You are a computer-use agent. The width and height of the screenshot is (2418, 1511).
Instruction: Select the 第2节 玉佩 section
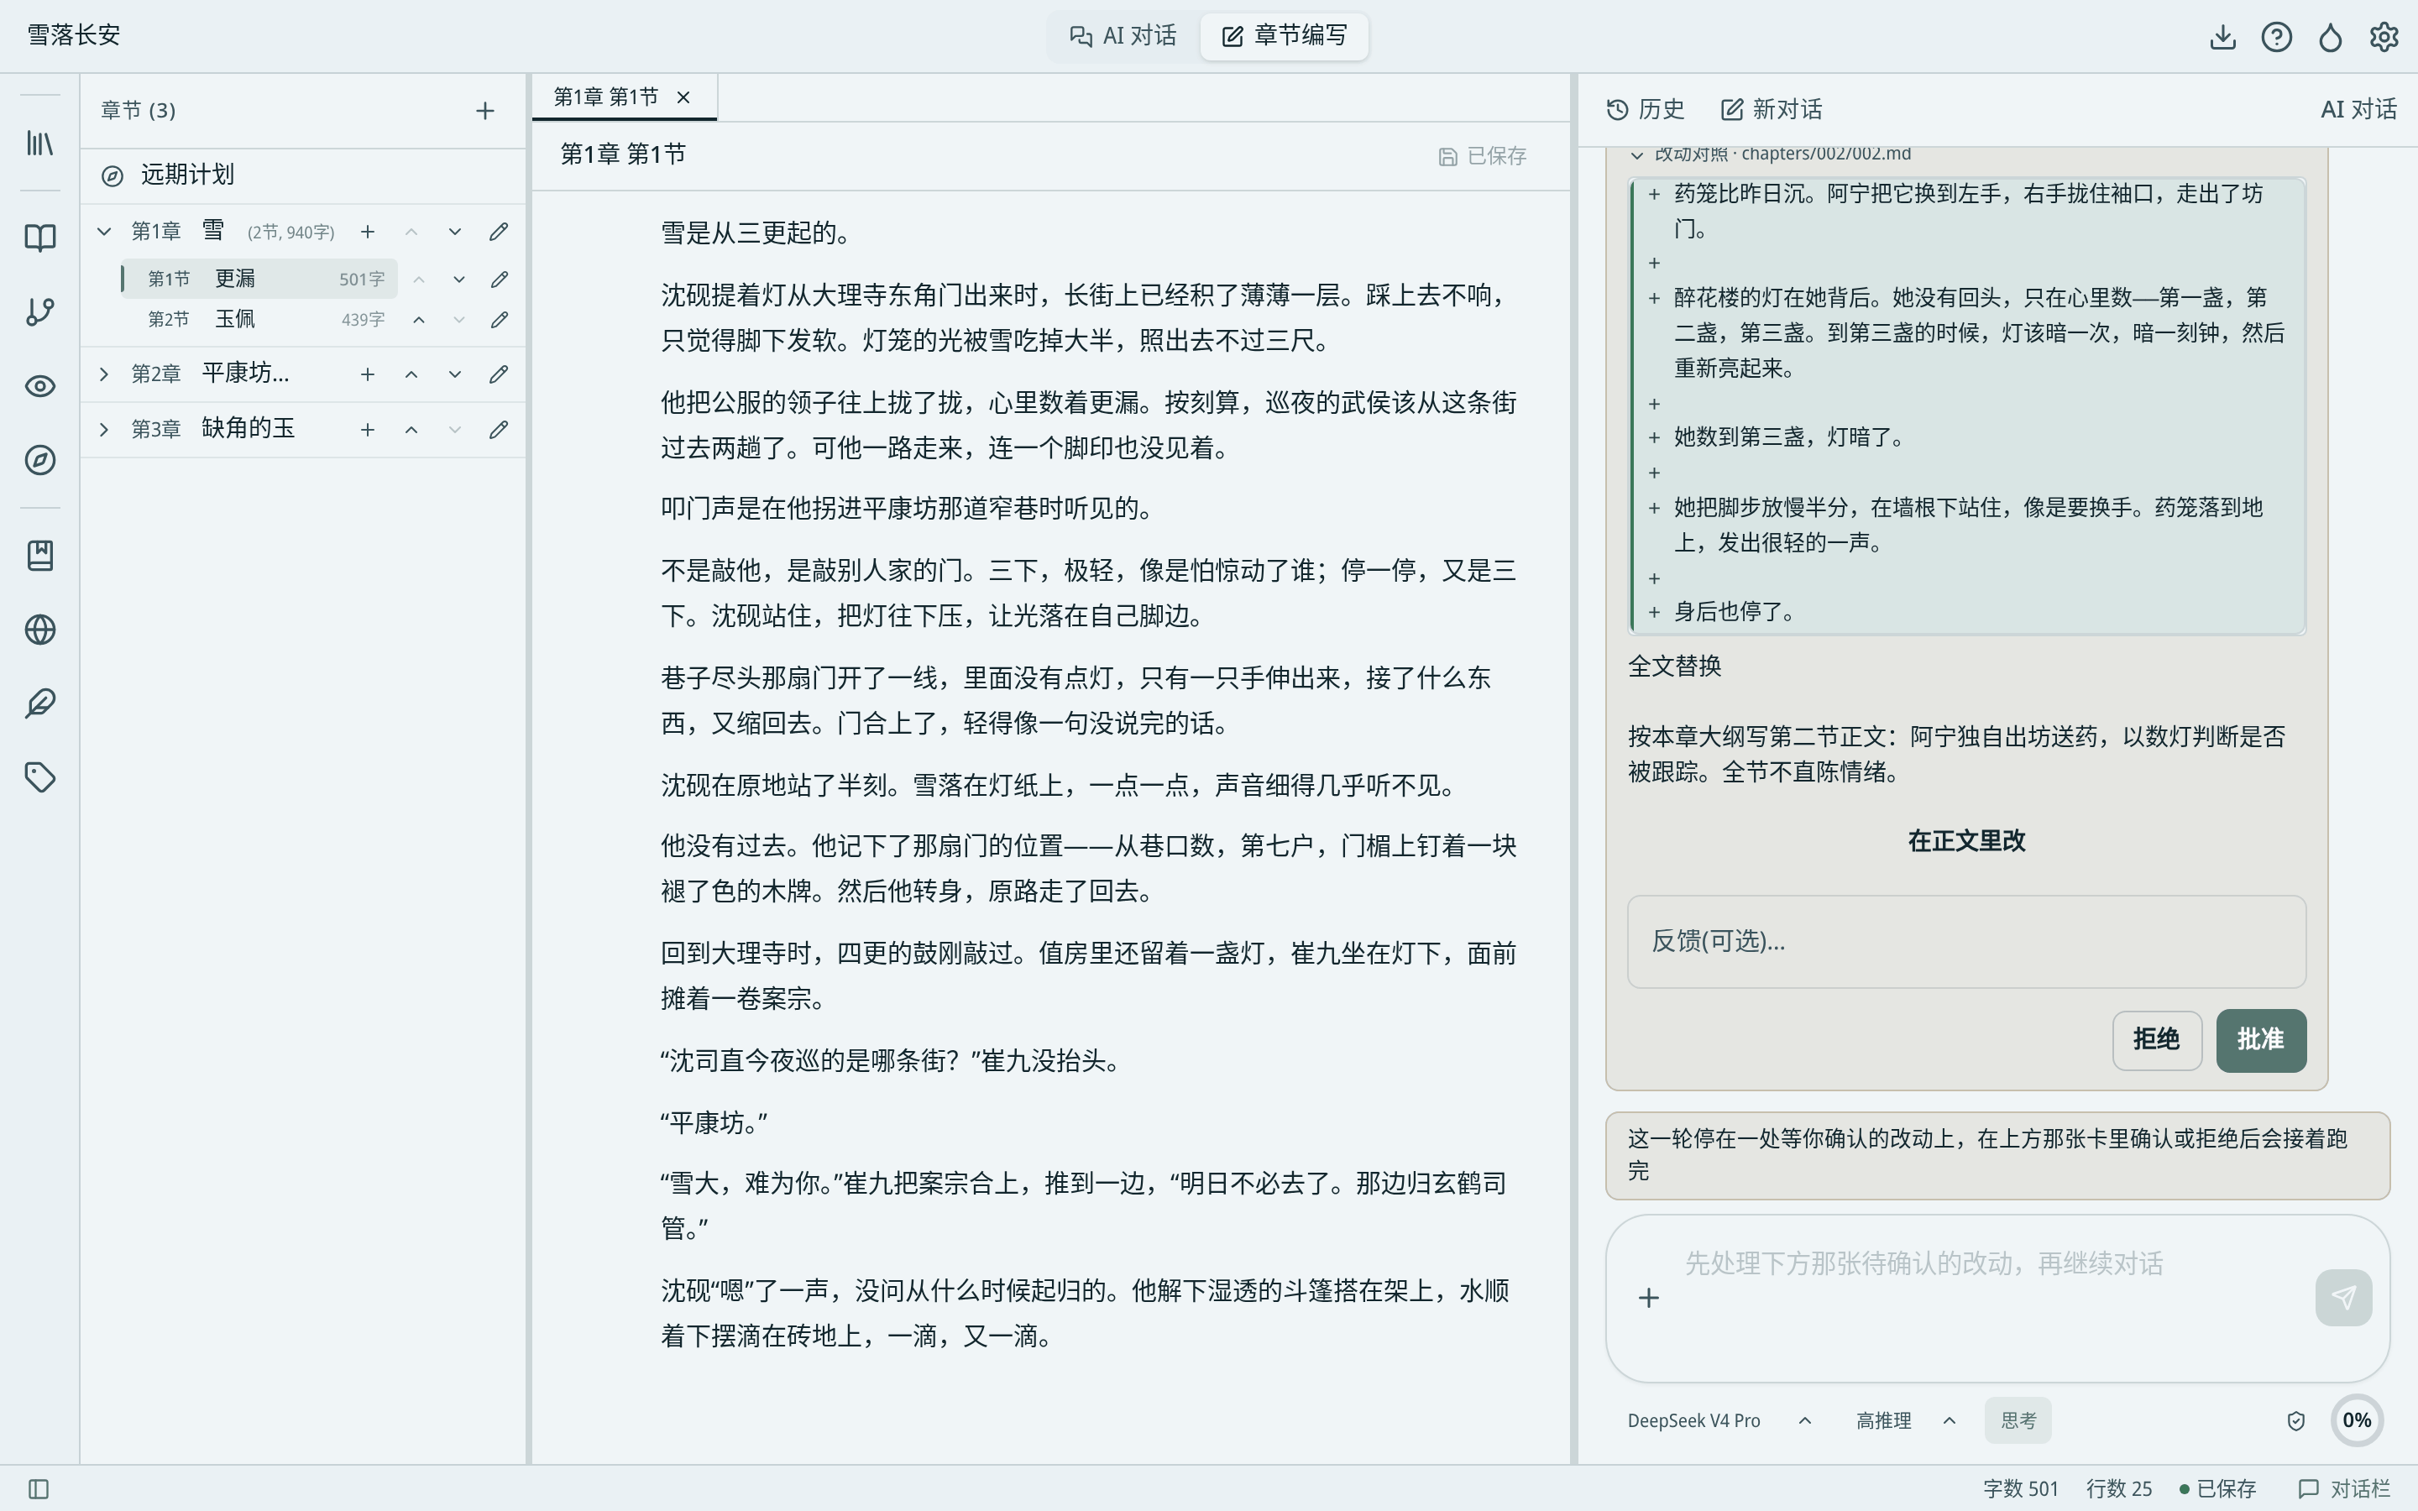[x=259, y=320]
